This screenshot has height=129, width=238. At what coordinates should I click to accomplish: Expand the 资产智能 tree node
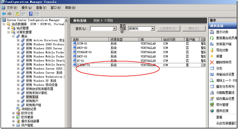click(13, 125)
